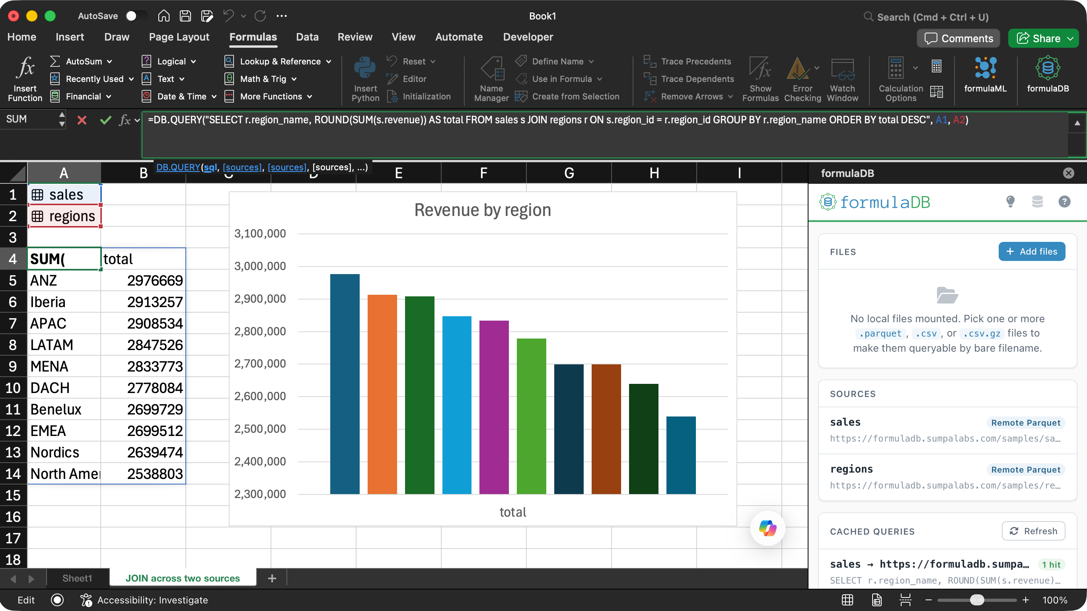Switch to the Data ribbon tab

pyautogui.click(x=307, y=37)
